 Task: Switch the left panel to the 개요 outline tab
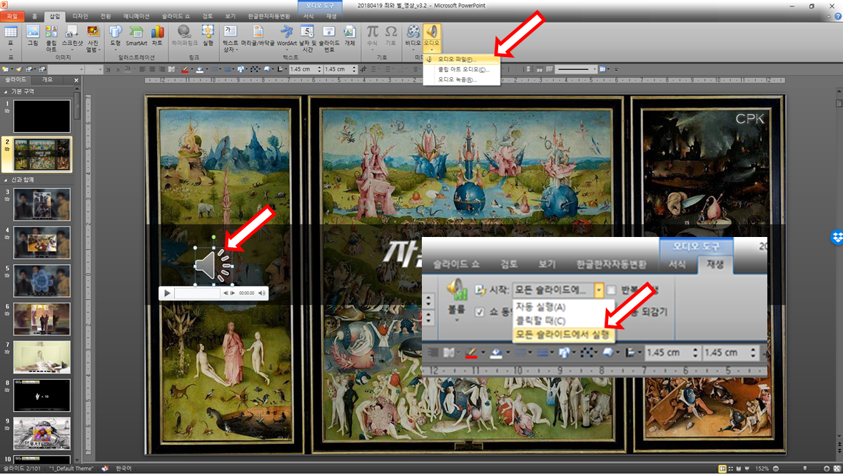click(x=47, y=79)
